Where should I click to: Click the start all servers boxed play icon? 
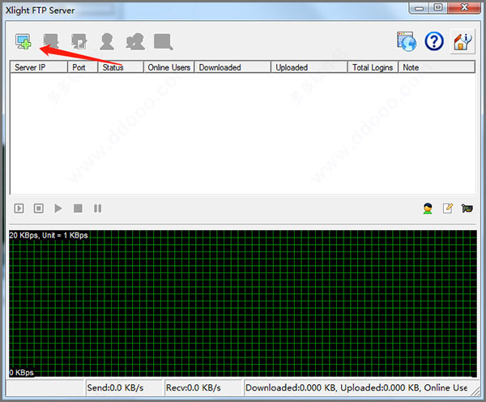(19, 208)
